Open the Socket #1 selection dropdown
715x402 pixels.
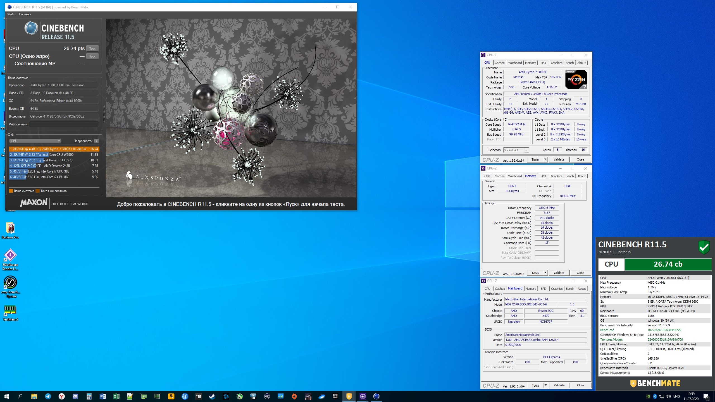(516, 150)
